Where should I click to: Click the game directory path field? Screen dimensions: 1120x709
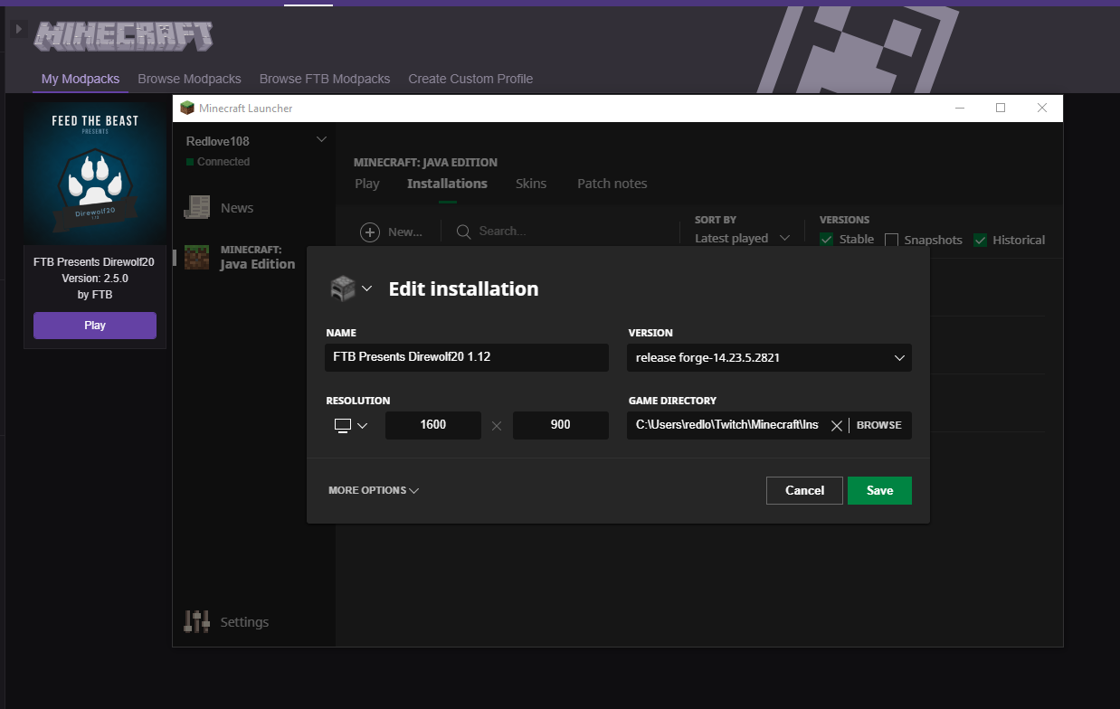coord(726,425)
